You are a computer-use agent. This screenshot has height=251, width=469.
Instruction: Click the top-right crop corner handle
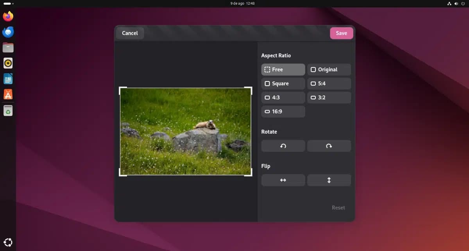pyautogui.click(x=250, y=88)
